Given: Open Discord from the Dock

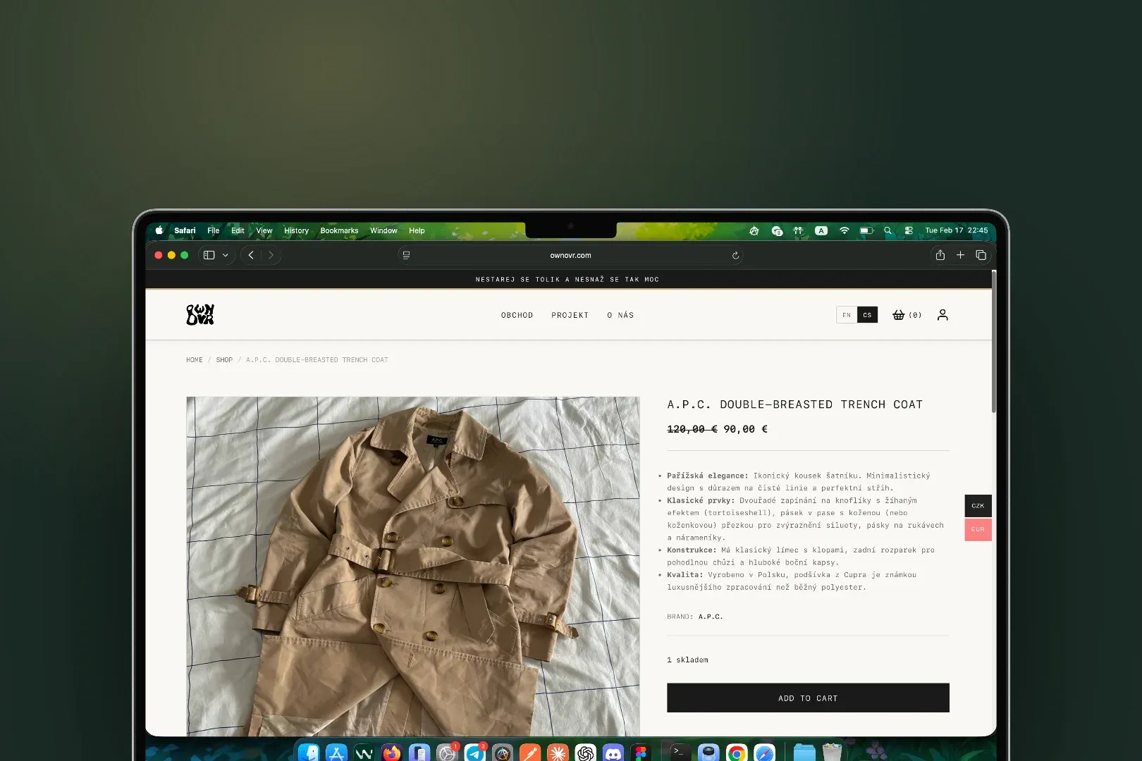Looking at the screenshot, I should click(x=613, y=753).
